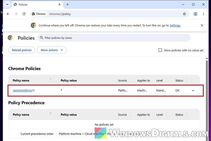The height and width of the screenshot is (141, 211).
Task: Select the Policies browser tab
Action: (37, 4)
